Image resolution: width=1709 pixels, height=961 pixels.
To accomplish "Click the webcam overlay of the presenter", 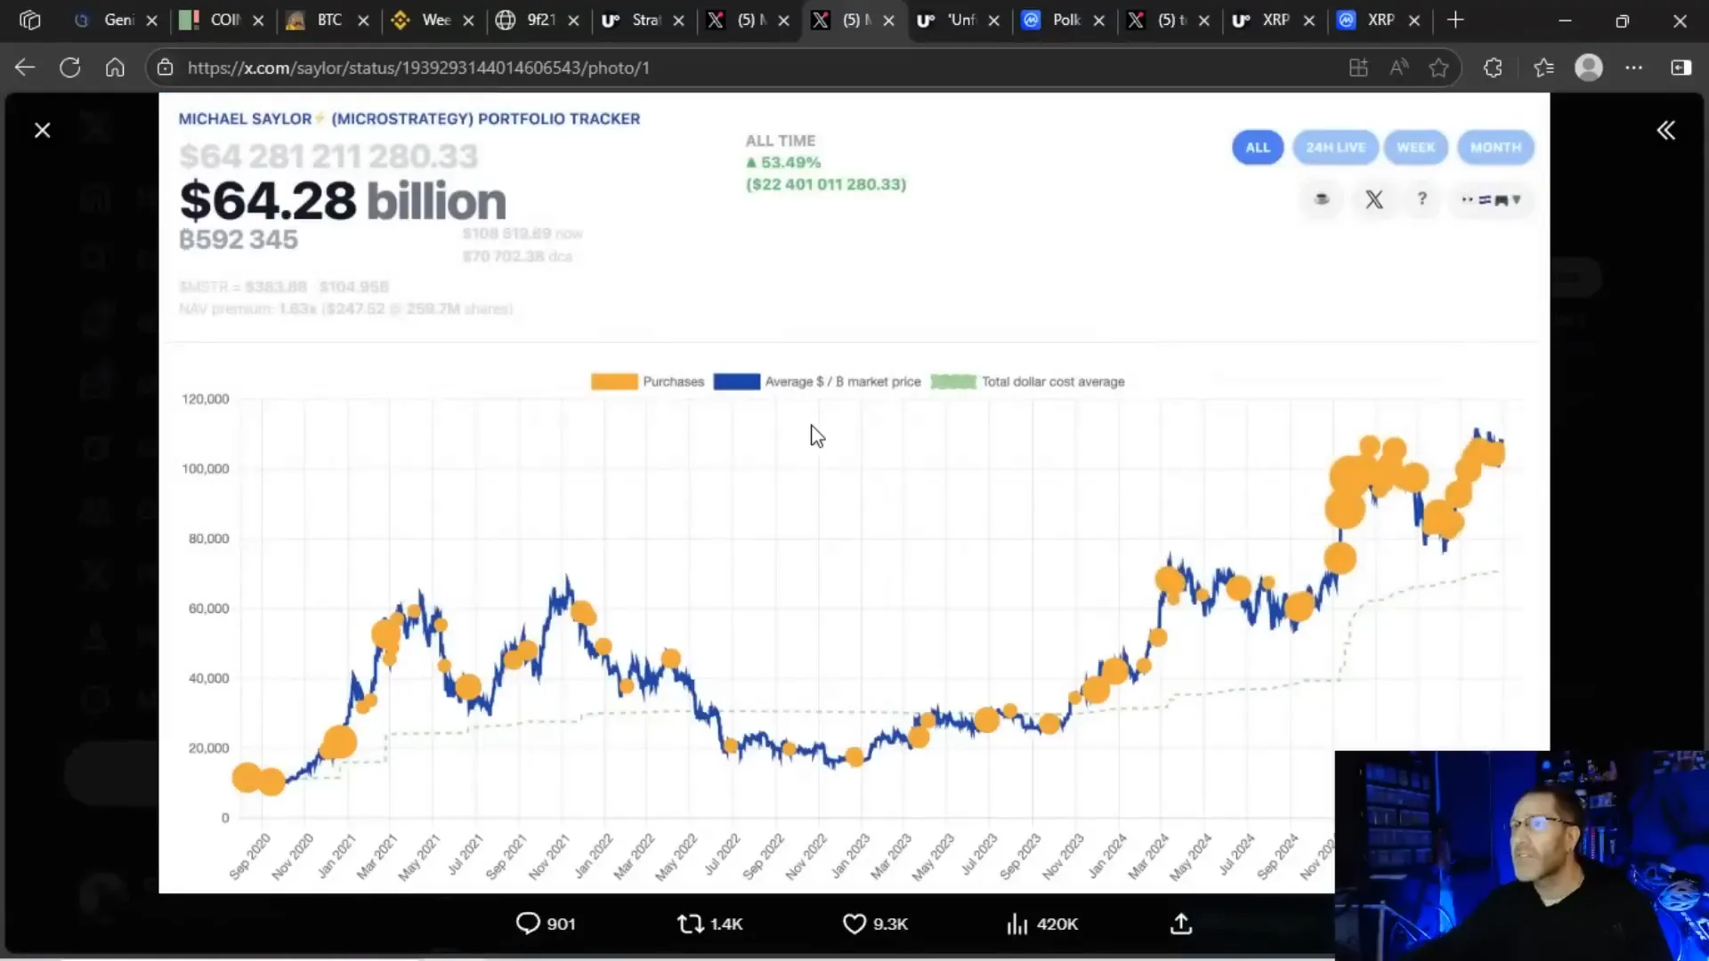I will point(1521,855).
